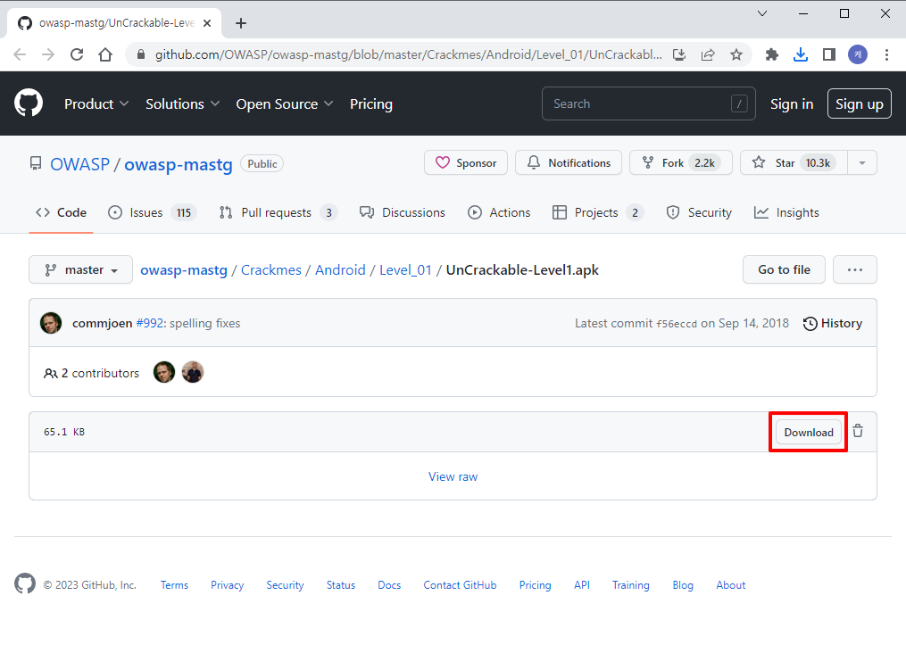
Task: Close the owasp-mastg browser tab
Action: click(x=207, y=23)
